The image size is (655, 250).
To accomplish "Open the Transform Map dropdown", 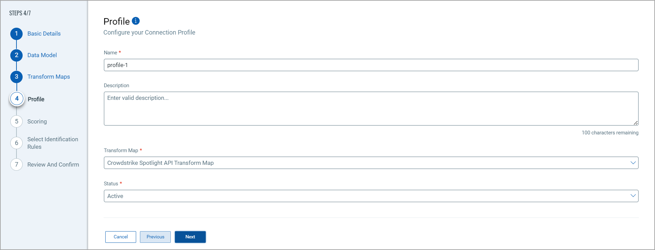I will (x=371, y=163).
